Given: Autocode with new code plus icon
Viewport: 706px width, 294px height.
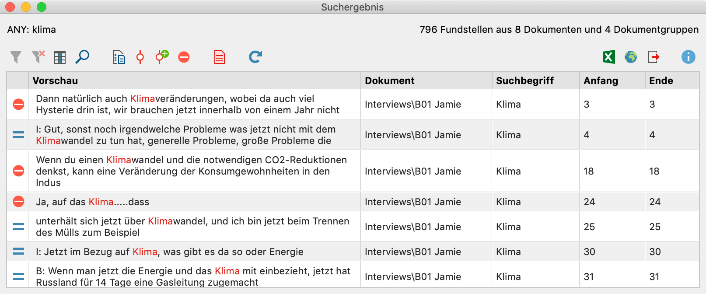Looking at the screenshot, I should [162, 57].
